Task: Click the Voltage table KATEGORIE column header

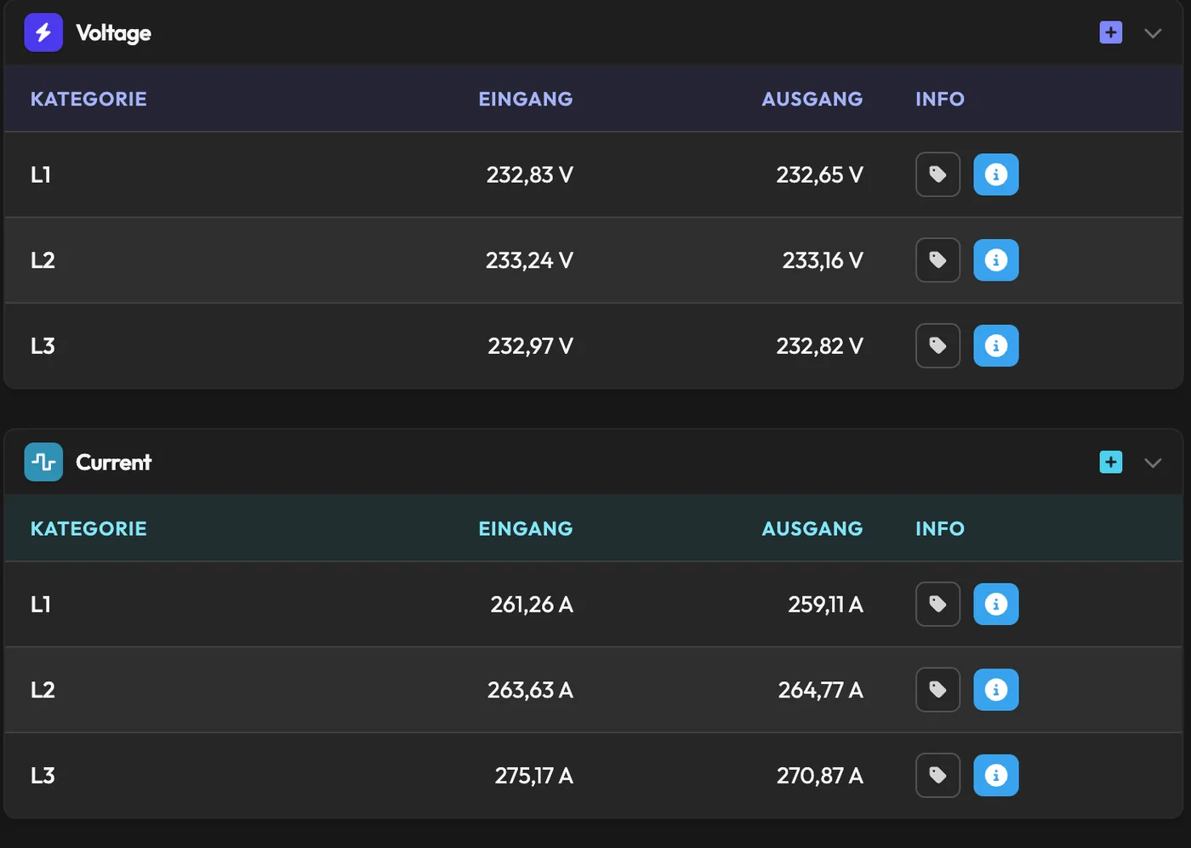Action: pos(88,99)
